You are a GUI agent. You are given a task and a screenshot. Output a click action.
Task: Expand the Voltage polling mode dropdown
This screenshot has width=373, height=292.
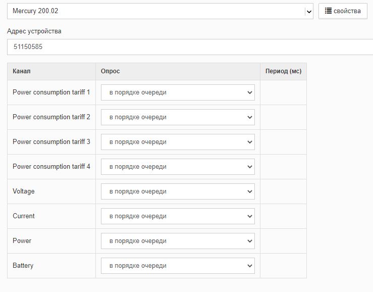tap(178, 191)
